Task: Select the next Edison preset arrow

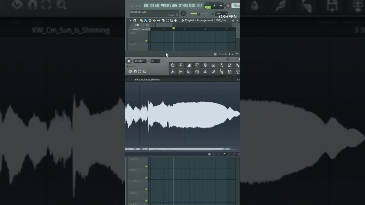Action: pos(232,54)
